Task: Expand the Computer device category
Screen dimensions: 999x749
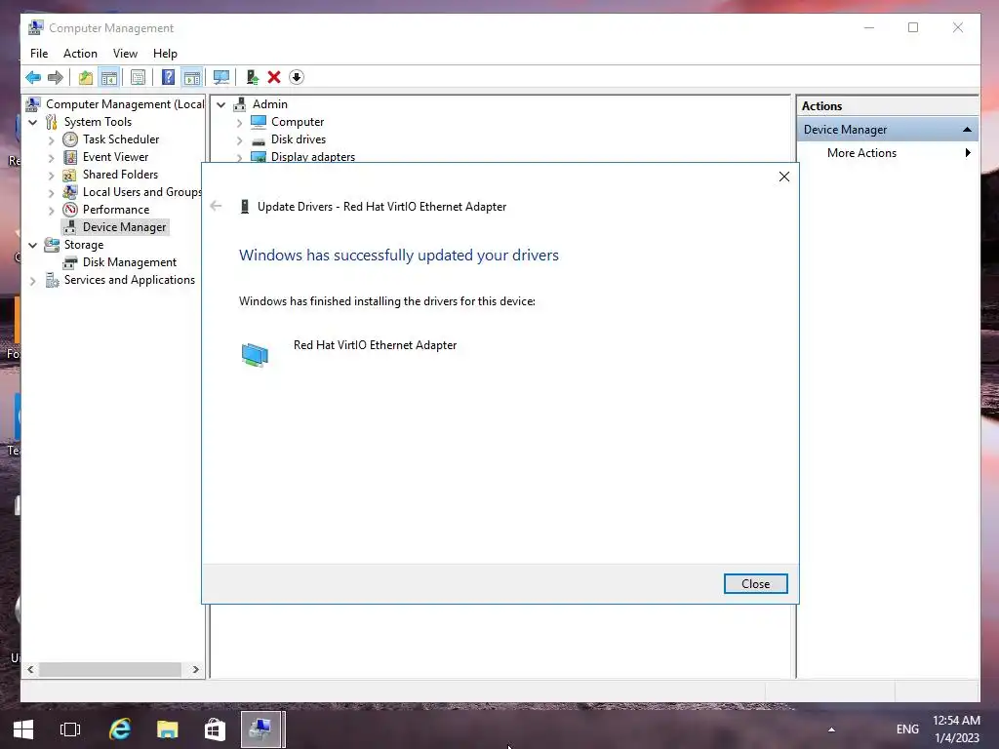Action: point(240,122)
